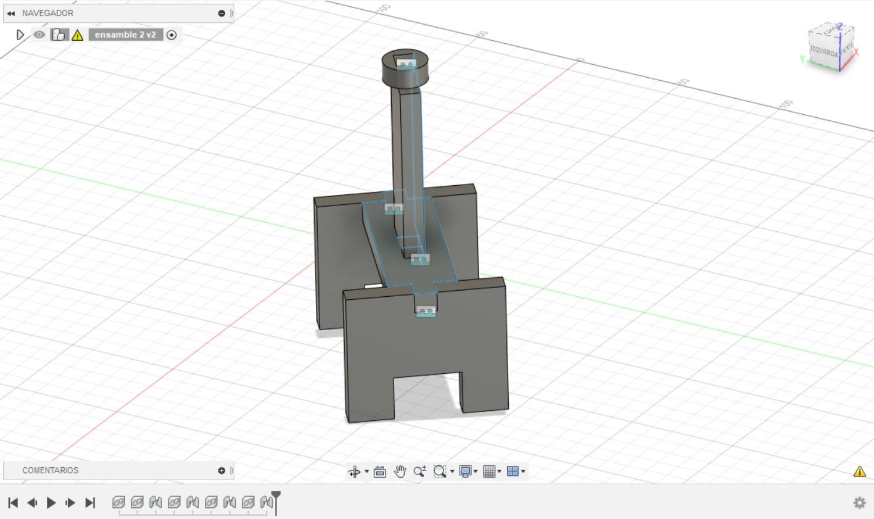
Task: Minimize the NAVEGADOR panel using minus button
Action: coord(221,13)
